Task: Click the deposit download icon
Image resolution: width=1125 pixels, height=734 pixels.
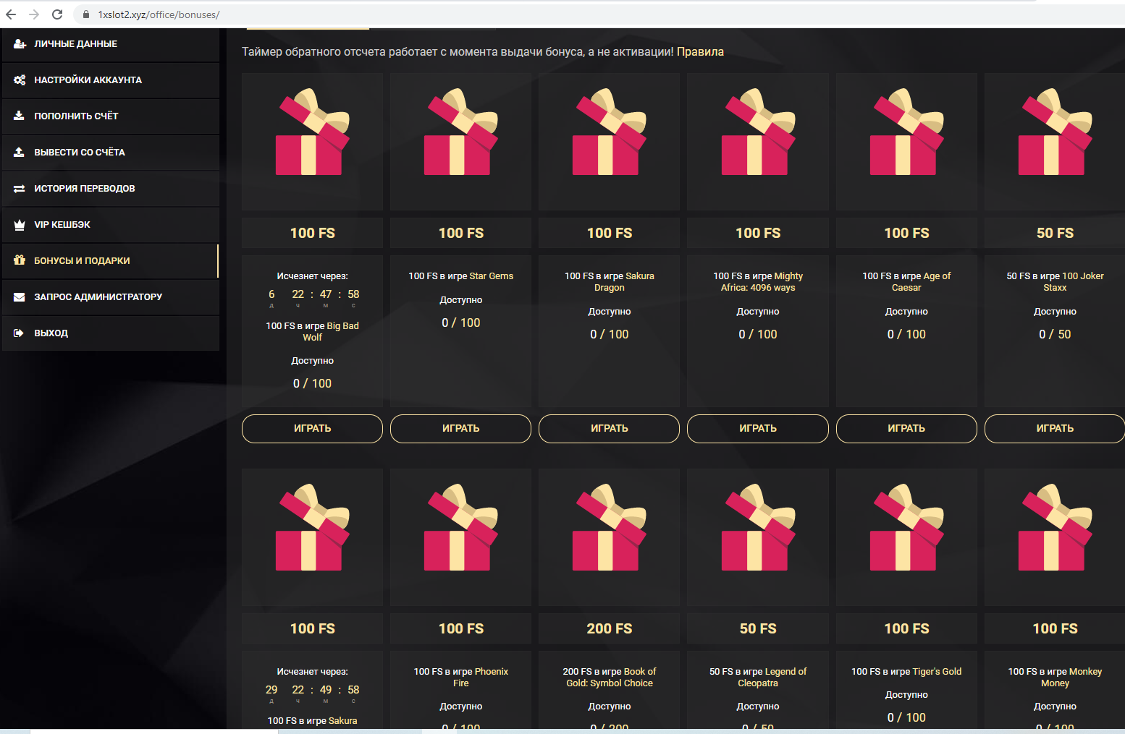Action: (x=20, y=116)
